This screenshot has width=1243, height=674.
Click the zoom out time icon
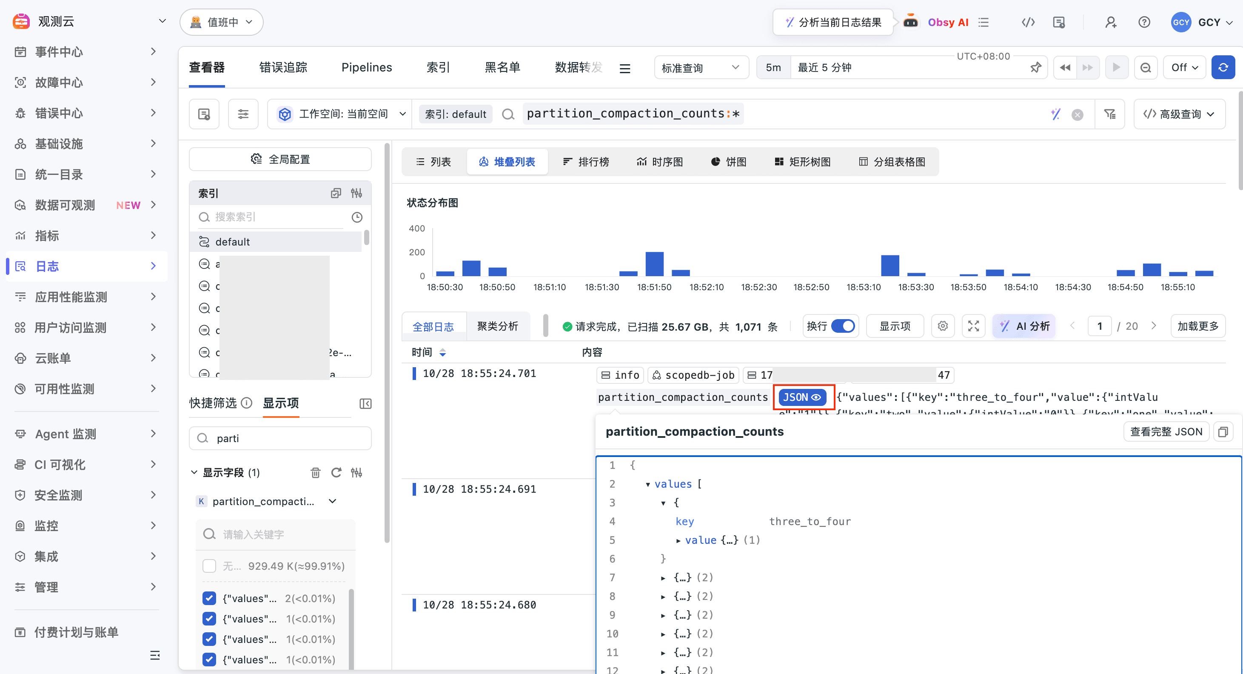(x=1146, y=68)
